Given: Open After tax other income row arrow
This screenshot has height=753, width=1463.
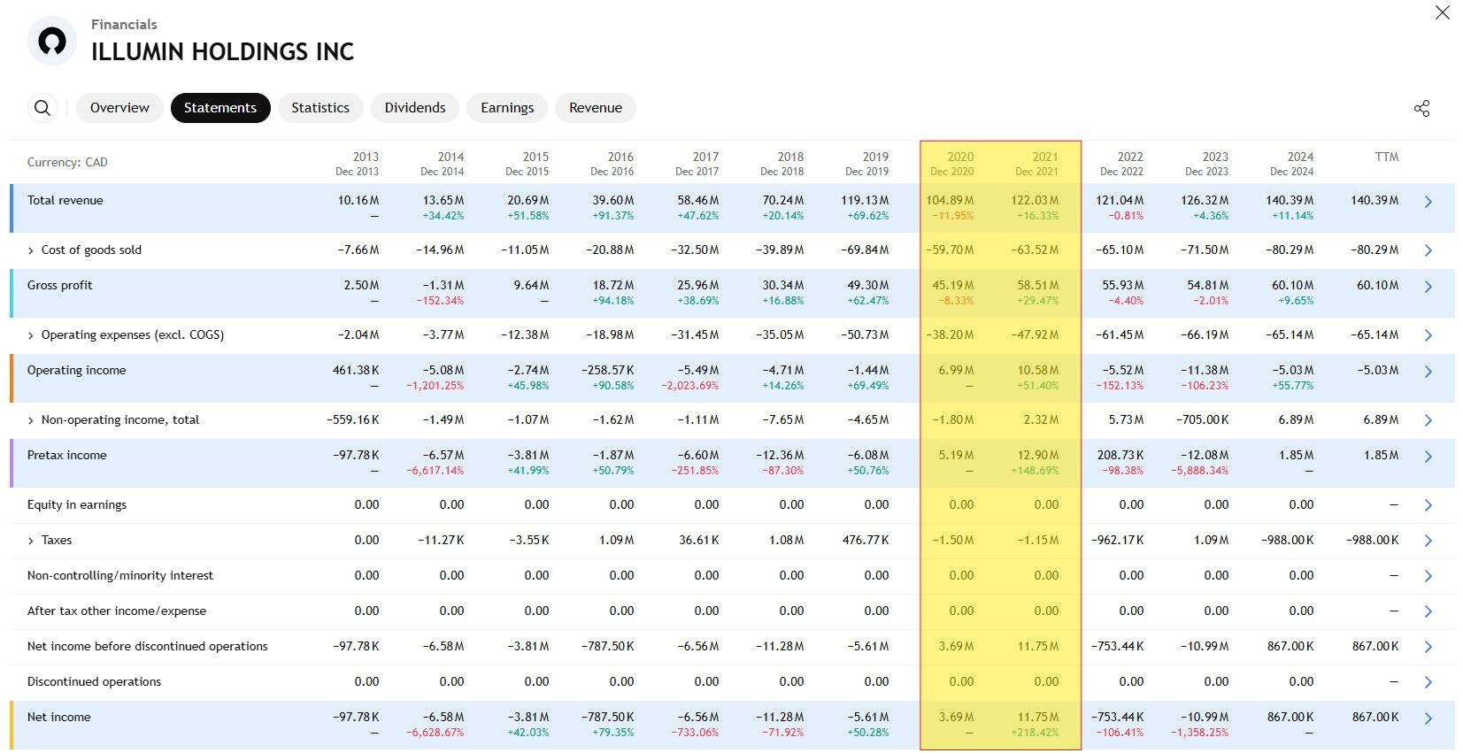Looking at the screenshot, I should point(1428,611).
